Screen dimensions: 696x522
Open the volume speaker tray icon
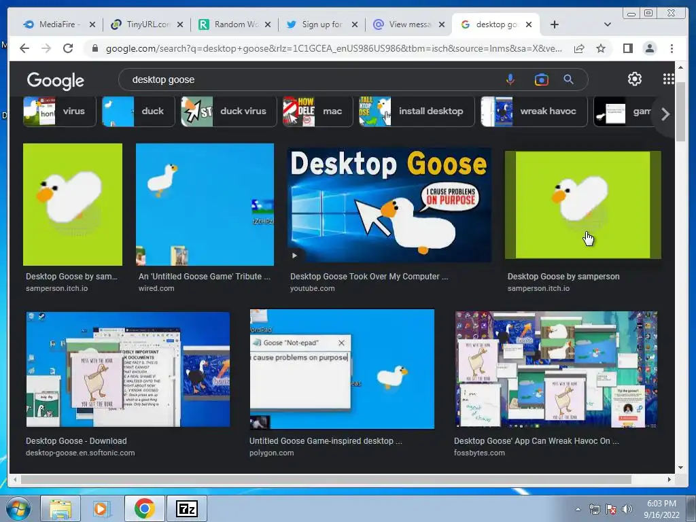click(627, 509)
